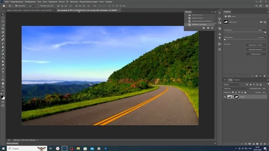Select the Gradient tool
The height and width of the screenshot is (151, 269).
3,58
